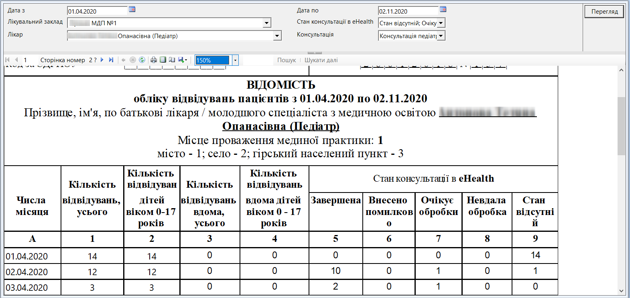Click the 'ВІДОМІСТЬ' report title
Screen dimensions: 630x298
click(x=281, y=85)
